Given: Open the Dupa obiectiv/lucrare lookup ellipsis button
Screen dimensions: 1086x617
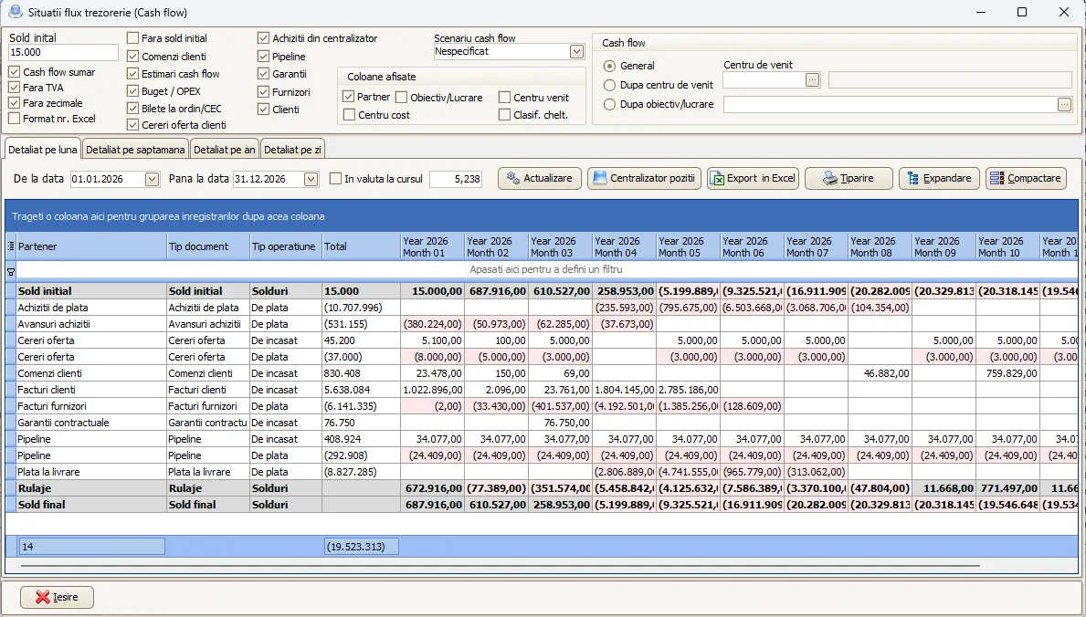Looking at the screenshot, I should coord(1064,105).
